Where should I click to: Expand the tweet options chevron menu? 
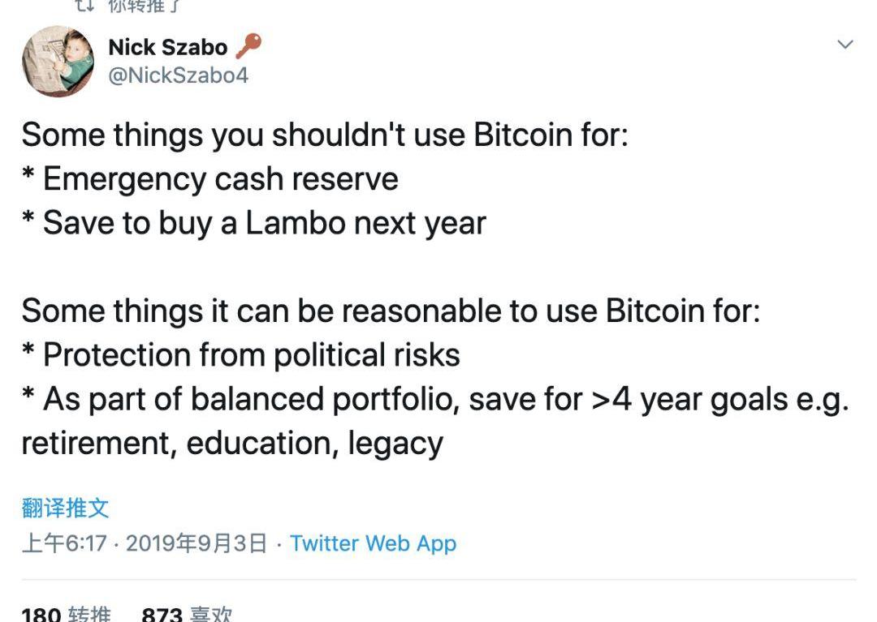point(845,45)
